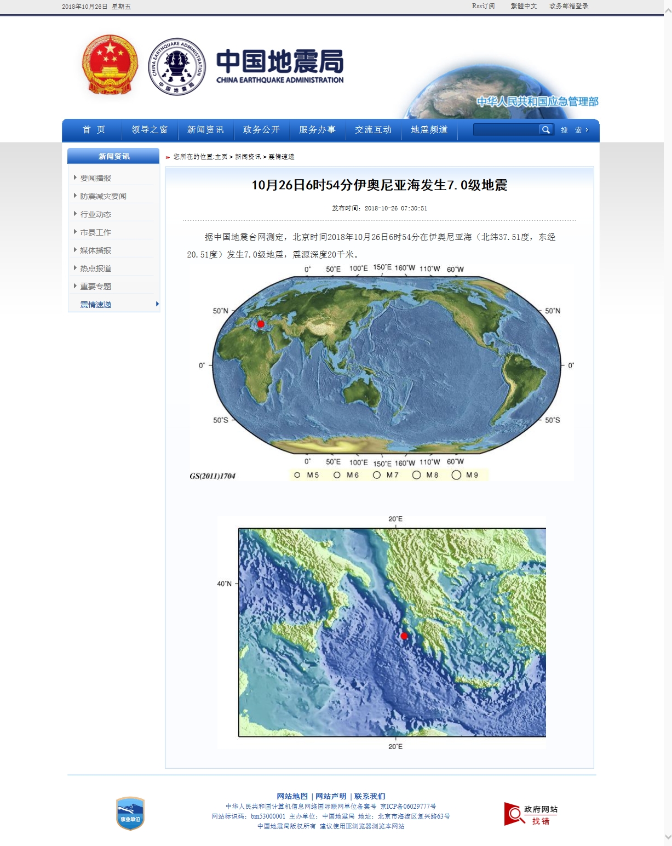Open 地震频道 navigation tab
672x846 pixels.
[x=429, y=130]
